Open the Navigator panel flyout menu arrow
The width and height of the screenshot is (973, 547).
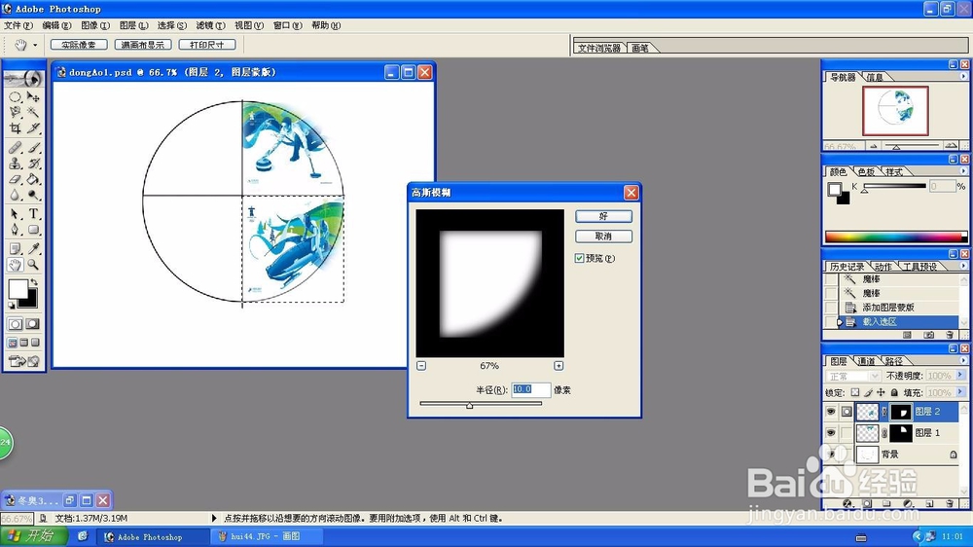[963, 76]
